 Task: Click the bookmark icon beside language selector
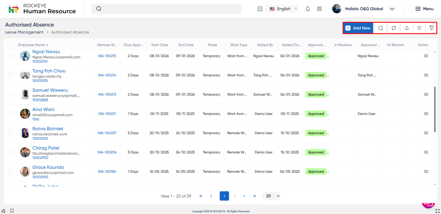click(x=259, y=9)
